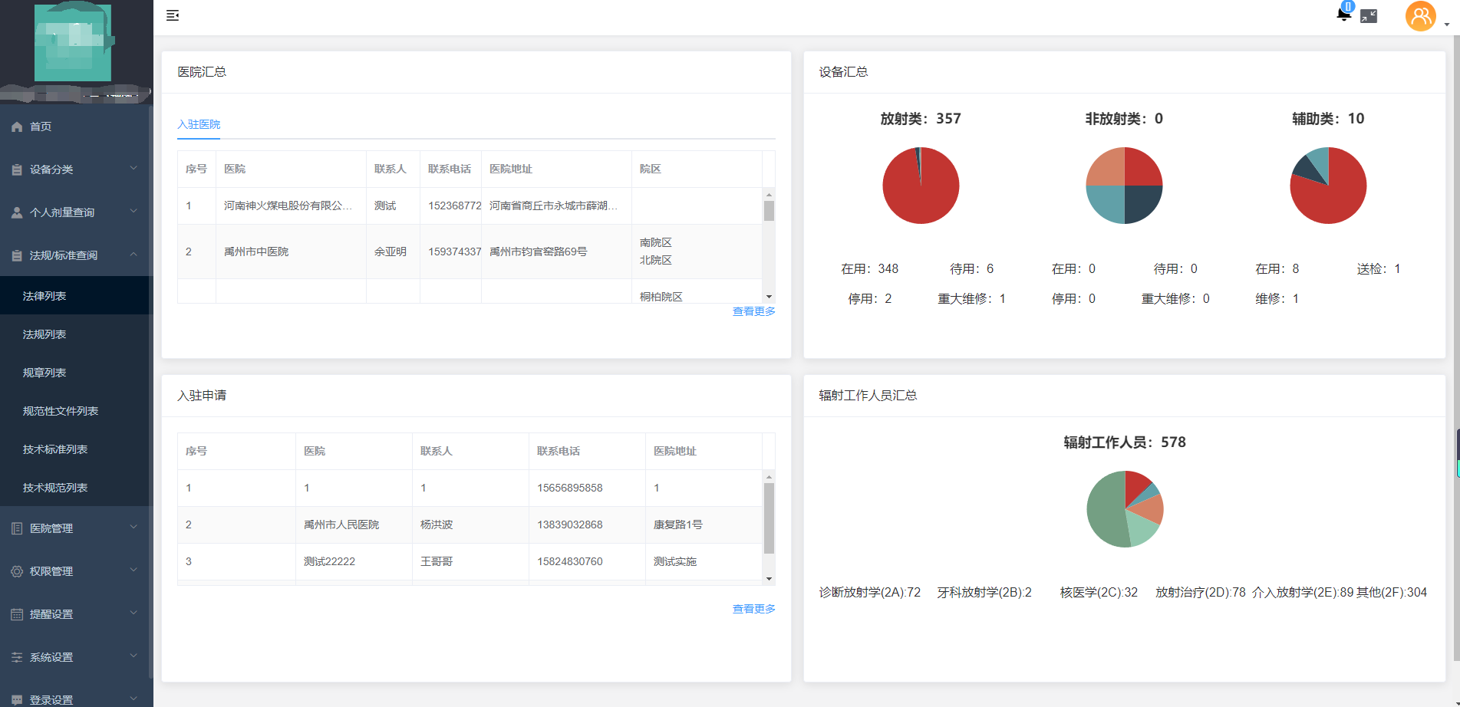Click 查看更多 under the 入驻申请 table

[753, 609]
